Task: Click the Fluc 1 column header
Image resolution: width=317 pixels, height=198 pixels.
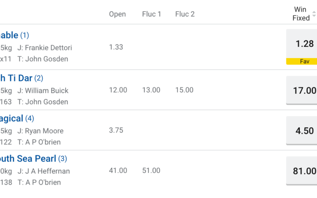Action: pos(152,14)
